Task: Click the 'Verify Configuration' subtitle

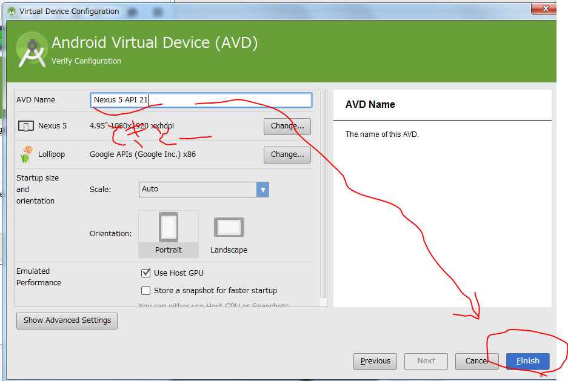Action: 86,61
